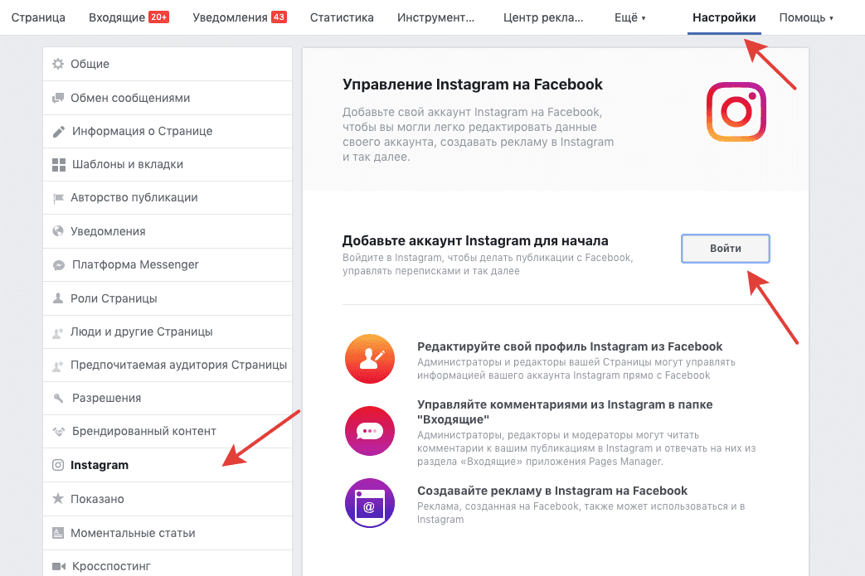This screenshot has height=576, width=865.
Task: Click the video camera icon for Кросспостинг
Action: coord(59,566)
